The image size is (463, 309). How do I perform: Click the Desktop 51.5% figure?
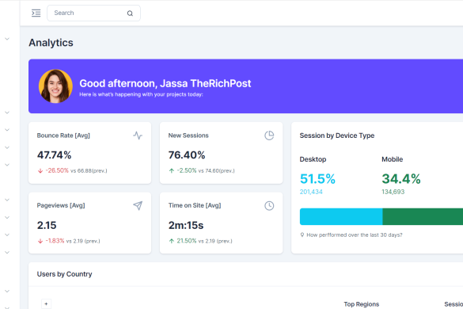tap(317, 179)
